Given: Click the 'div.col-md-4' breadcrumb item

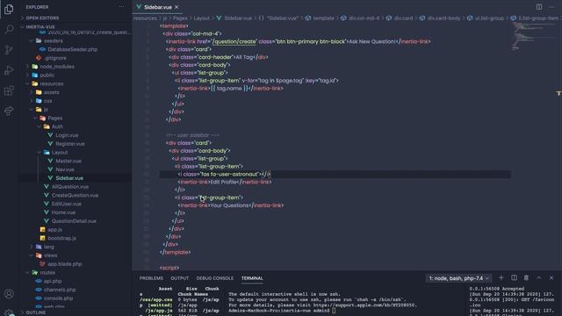Looking at the screenshot, I should pyautogui.click(x=364, y=18).
